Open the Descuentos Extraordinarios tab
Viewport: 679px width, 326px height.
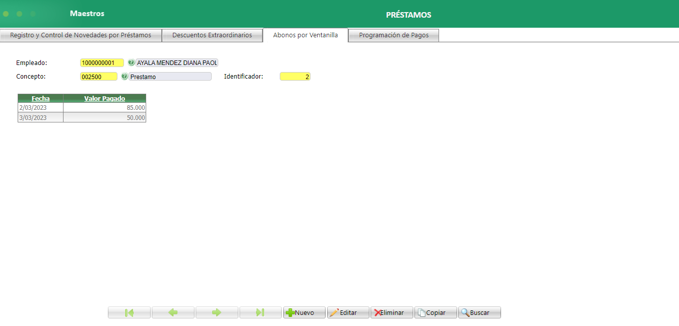pyautogui.click(x=212, y=35)
